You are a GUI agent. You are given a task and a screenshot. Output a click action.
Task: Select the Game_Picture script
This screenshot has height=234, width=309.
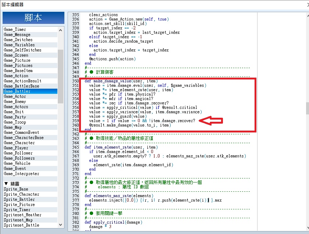[30, 60]
